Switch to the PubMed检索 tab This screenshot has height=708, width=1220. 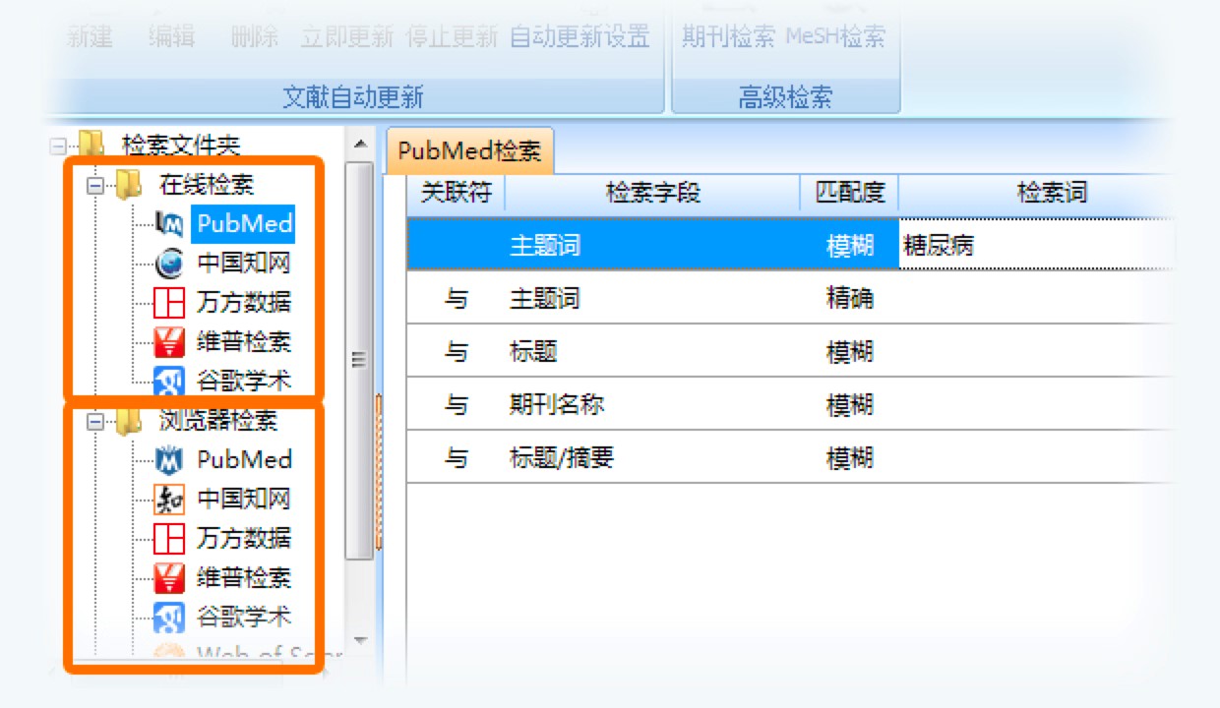pyautogui.click(x=469, y=151)
